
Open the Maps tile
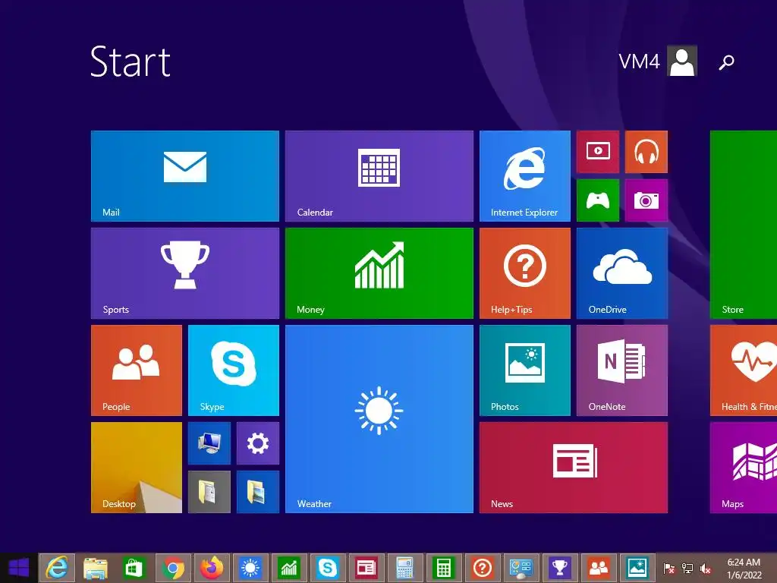[x=744, y=468]
